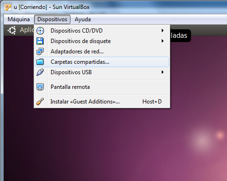
Task: Open the Ubuntu Aplicaciones menu
Action: (27, 30)
